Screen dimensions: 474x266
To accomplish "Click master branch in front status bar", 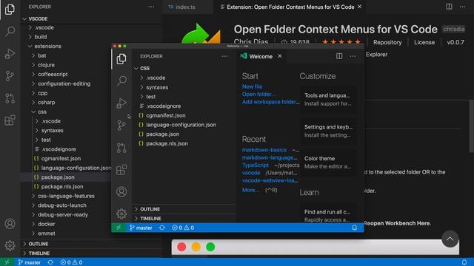I will [141, 228].
